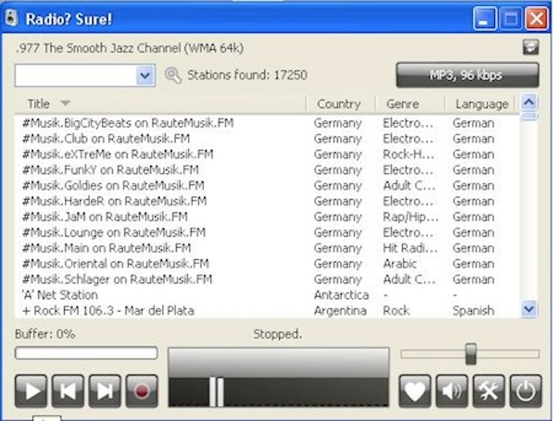
Task: Click the power button icon
Action: click(x=526, y=391)
